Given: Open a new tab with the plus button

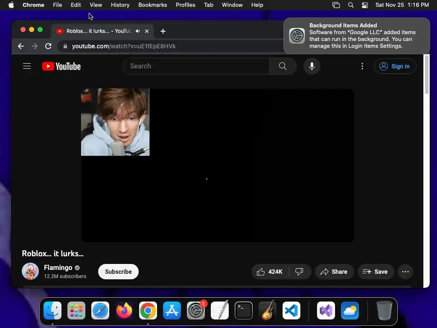Looking at the screenshot, I should point(163,31).
